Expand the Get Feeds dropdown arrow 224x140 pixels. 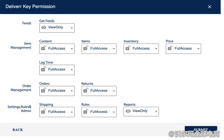tap(72, 28)
